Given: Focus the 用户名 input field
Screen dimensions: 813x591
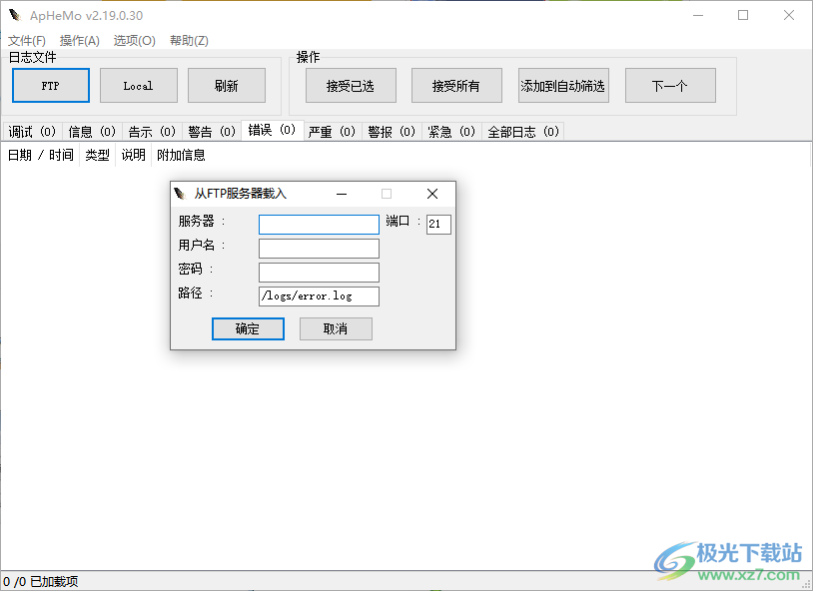Looking at the screenshot, I should [319, 249].
